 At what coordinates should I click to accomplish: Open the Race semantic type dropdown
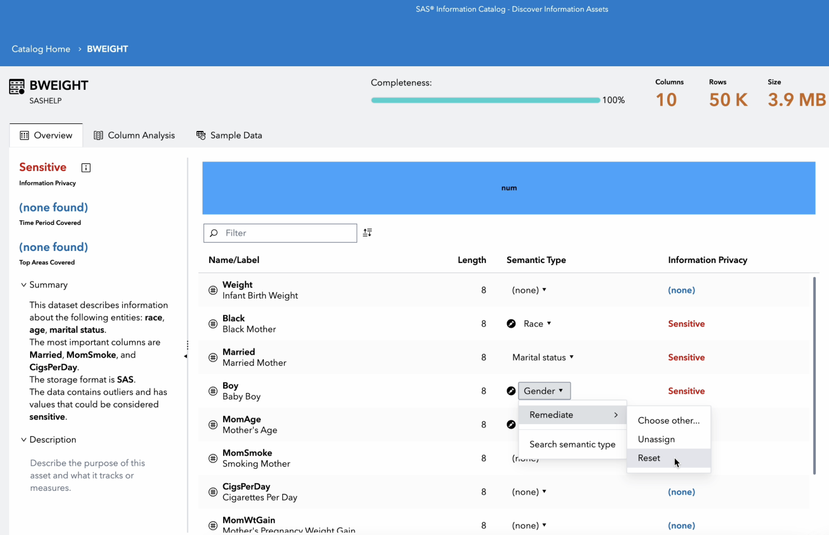(x=537, y=324)
